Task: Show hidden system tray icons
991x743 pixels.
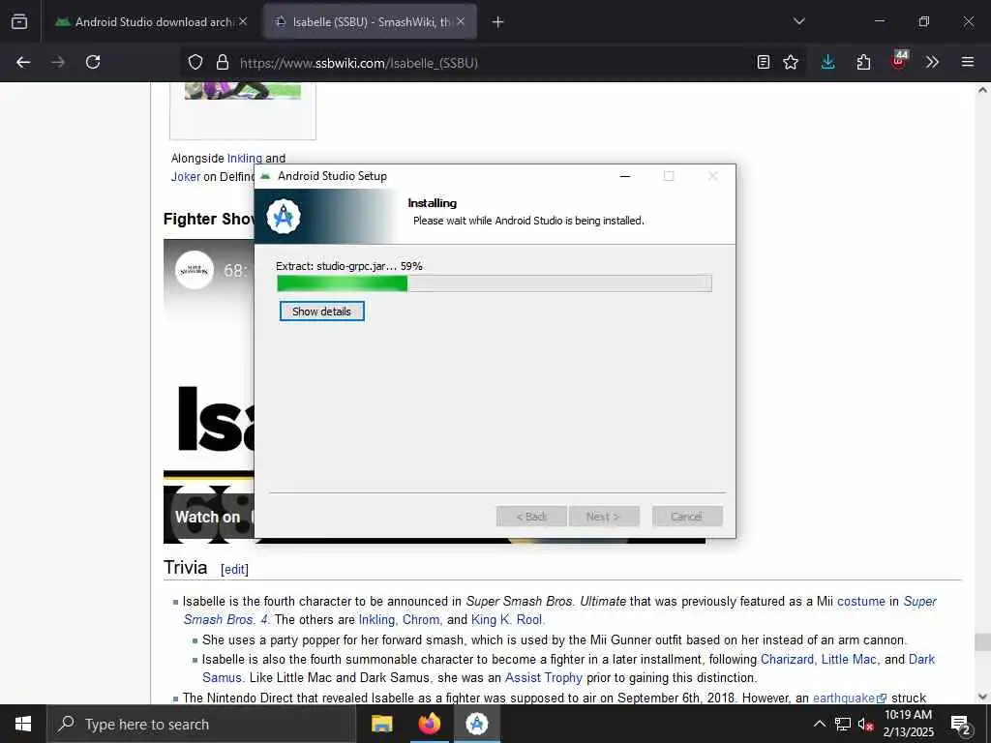Action: pyautogui.click(x=819, y=724)
